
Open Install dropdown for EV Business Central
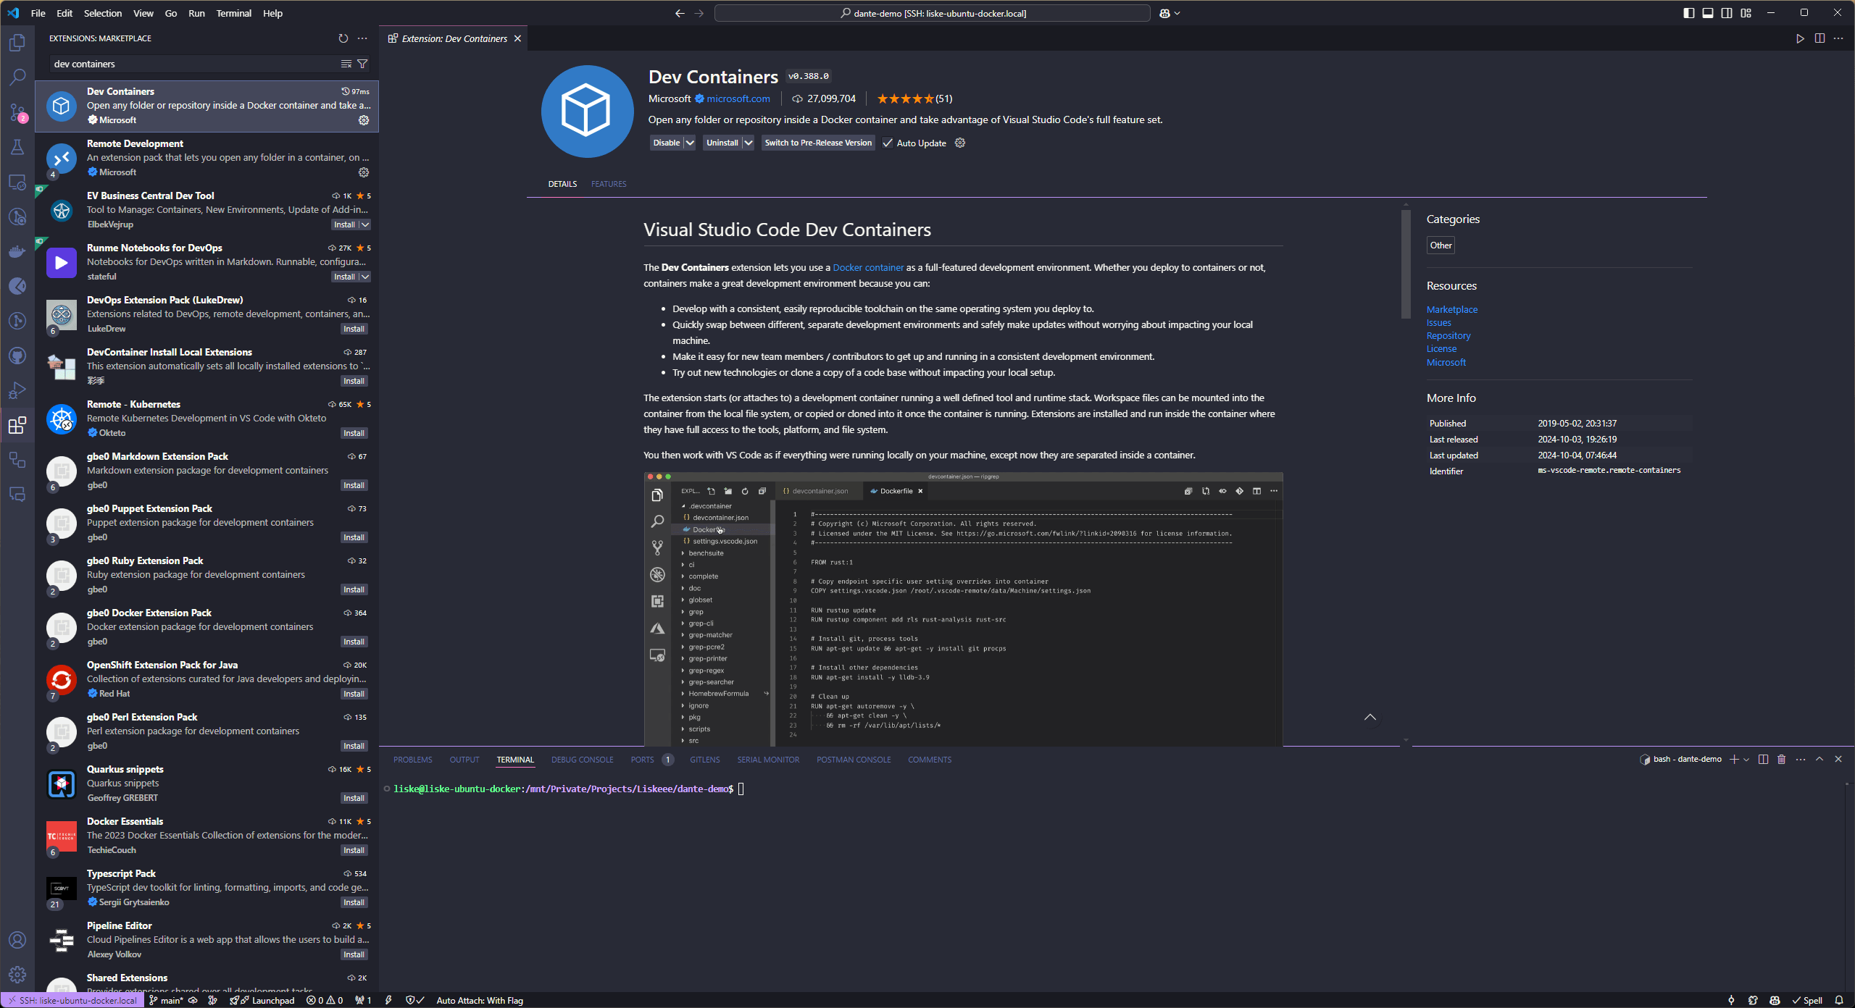click(365, 224)
